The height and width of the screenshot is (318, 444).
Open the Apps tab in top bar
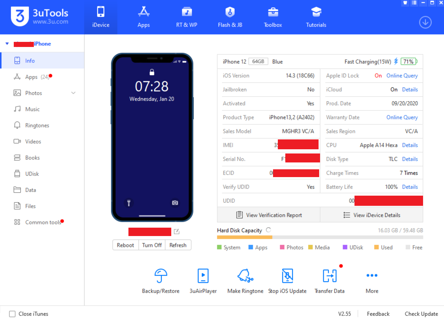click(143, 17)
